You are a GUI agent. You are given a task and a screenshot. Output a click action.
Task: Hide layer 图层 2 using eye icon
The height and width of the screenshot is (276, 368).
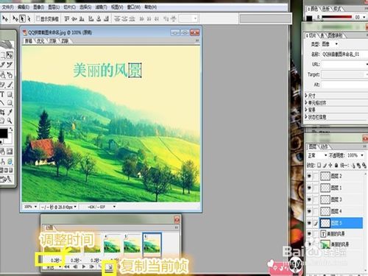(x=309, y=176)
